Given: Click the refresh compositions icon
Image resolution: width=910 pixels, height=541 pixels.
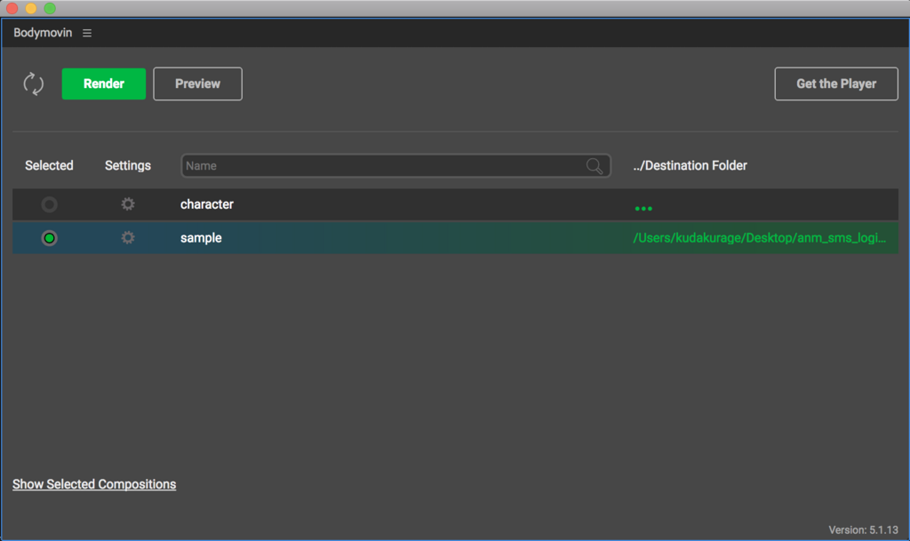Looking at the screenshot, I should (x=33, y=84).
